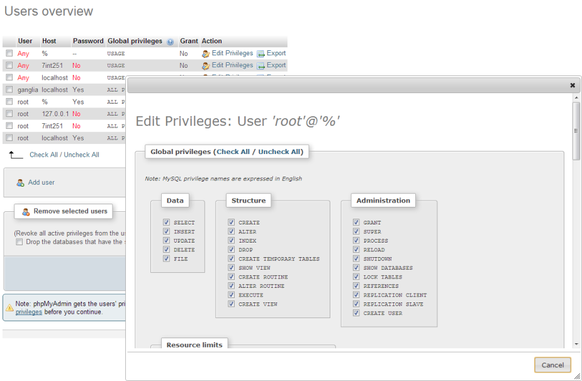
Task: Toggle the CREATE TEMPORARY TABLES checkbox
Action: (x=232, y=258)
